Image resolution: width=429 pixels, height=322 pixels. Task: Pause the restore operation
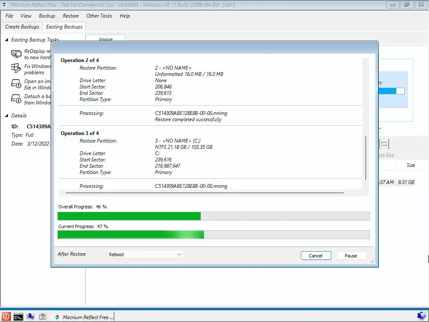tap(351, 255)
